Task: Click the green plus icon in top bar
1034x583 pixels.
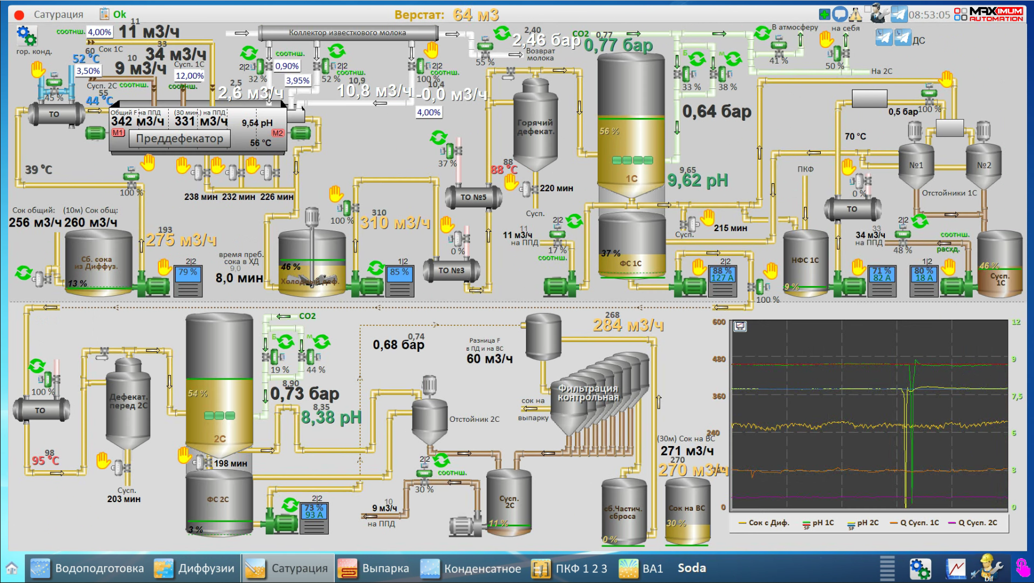Action: click(825, 14)
